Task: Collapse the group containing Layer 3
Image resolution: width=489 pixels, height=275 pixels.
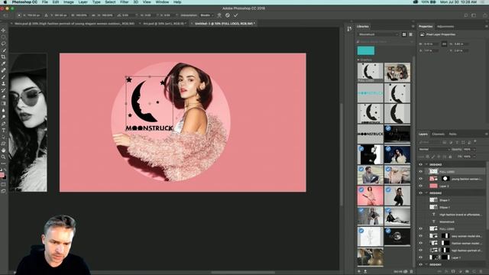Action: (x=426, y=164)
